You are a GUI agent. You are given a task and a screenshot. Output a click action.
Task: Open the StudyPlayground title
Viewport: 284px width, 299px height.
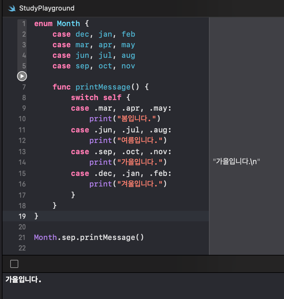point(47,8)
